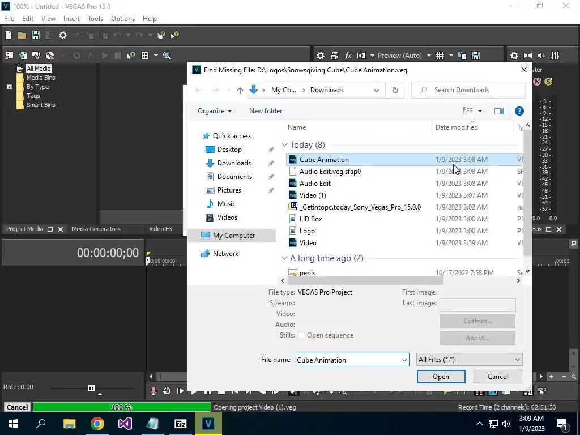Image resolution: width=580 pixels, height=435 pixels.
Task: Click the New folder button
Action: 266,111
